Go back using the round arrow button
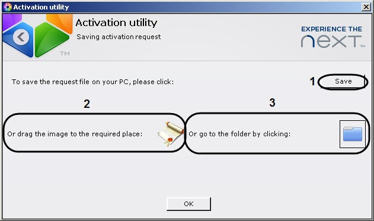Image resolution: width=374 pixels, height=221 pixels. 21,37
